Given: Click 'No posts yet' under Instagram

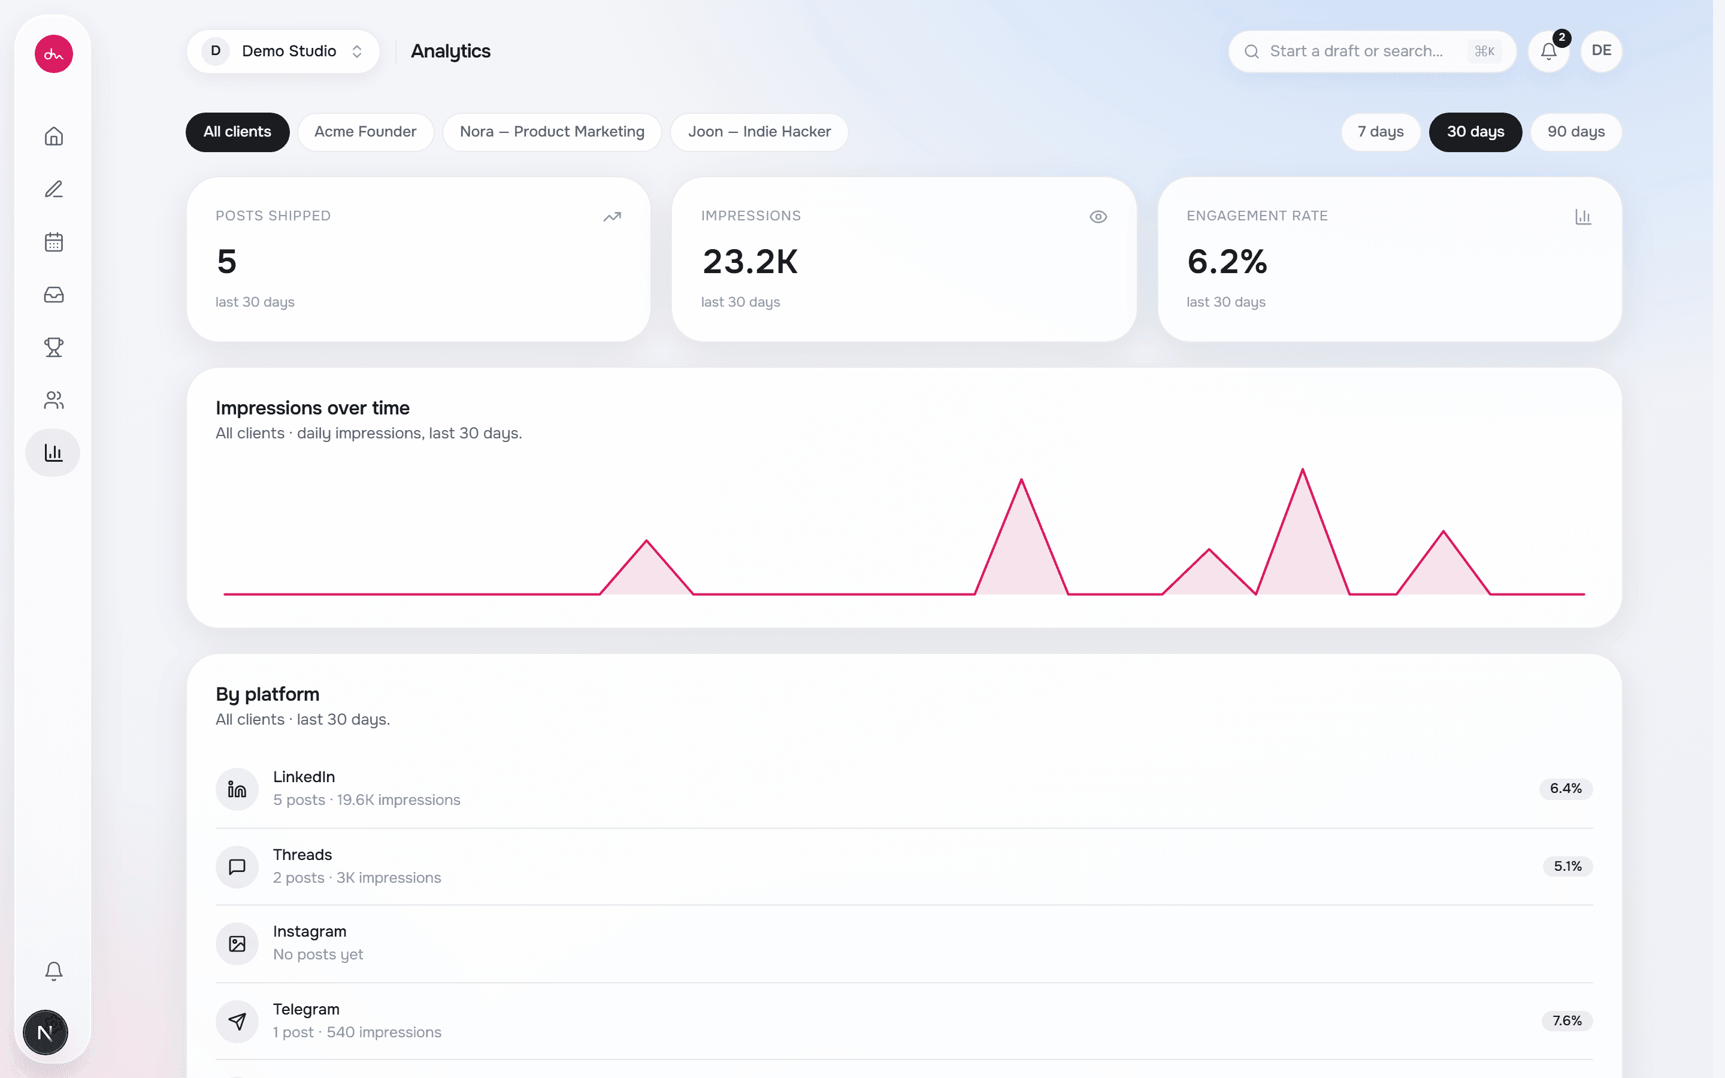Looking at the screenshot, I should 318,955.
